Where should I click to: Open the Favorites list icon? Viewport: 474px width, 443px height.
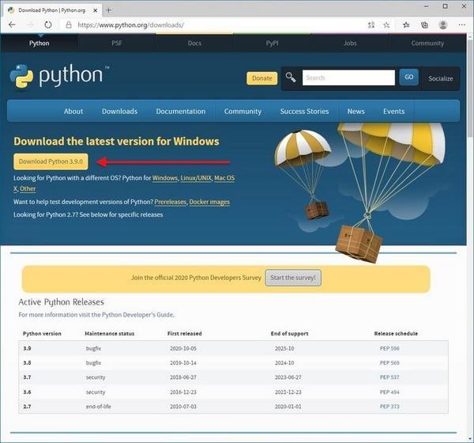tap(406, 25)
